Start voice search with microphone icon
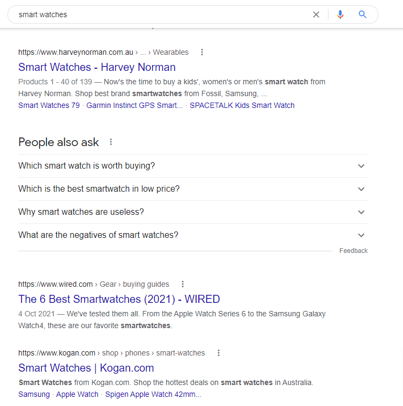 pyautogui.click(x=340, y=15)
